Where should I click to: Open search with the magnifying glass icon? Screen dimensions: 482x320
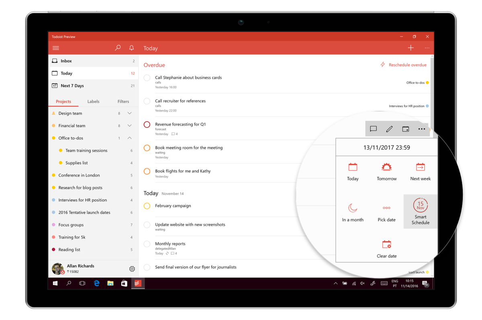pos(117,47)
